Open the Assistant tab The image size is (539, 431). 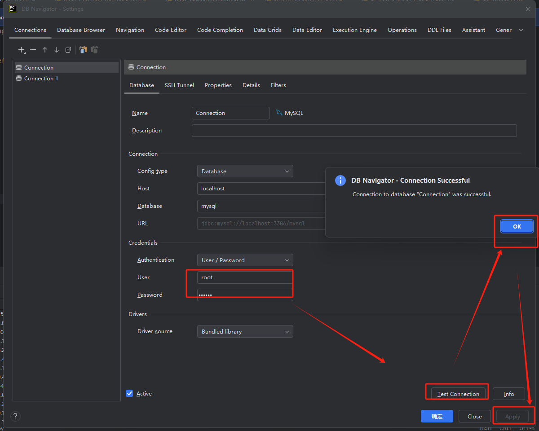click(473, 30)
